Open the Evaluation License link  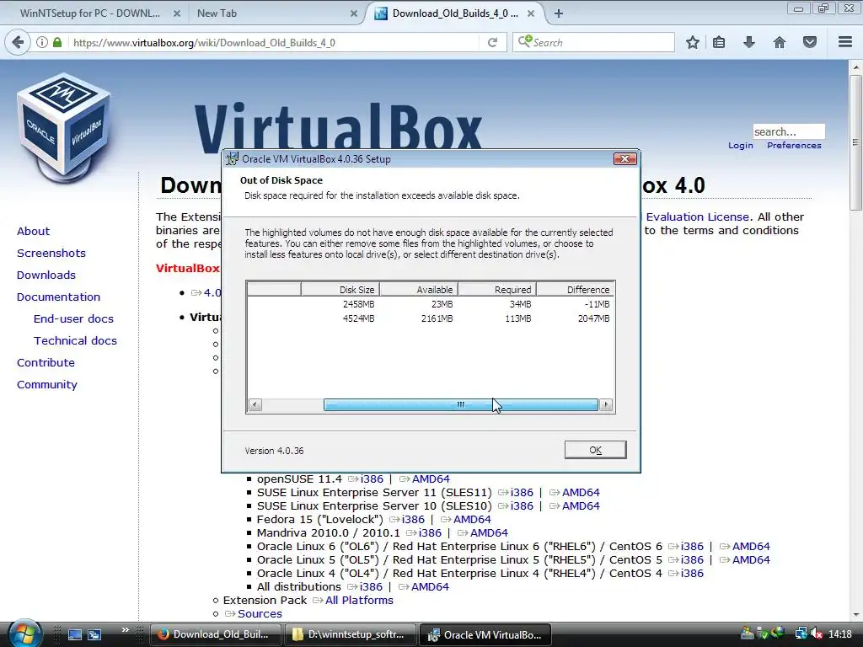[x=697, y=217]
